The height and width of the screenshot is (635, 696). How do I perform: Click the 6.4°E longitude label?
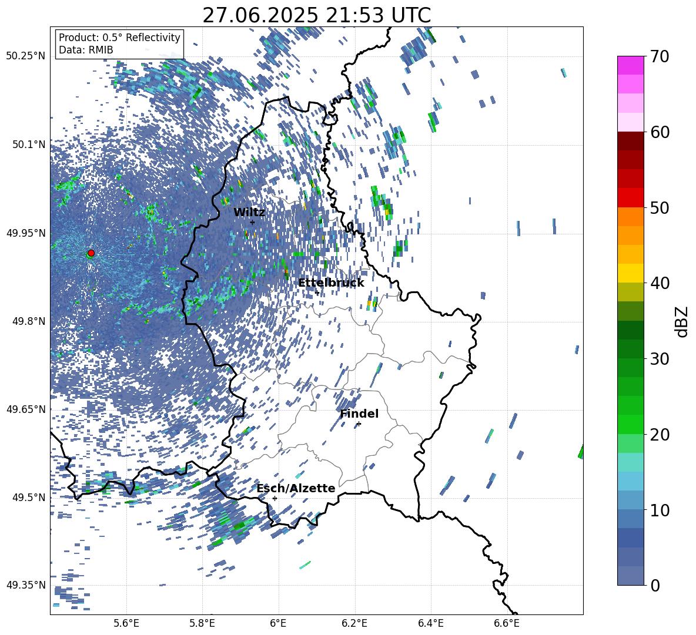pyautogui.click(x=430, y=623)
